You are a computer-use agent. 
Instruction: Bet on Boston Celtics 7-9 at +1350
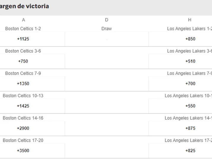pyautogui.click(x=23, y=84)
